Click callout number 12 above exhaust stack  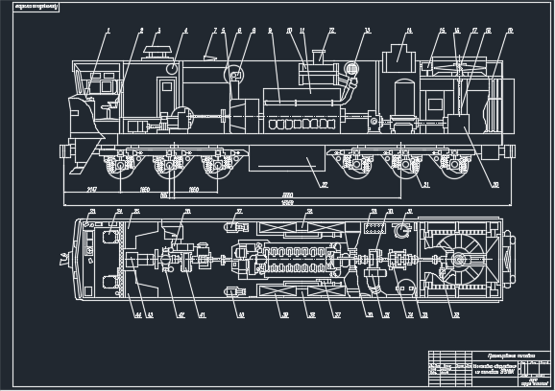[331, 31]
